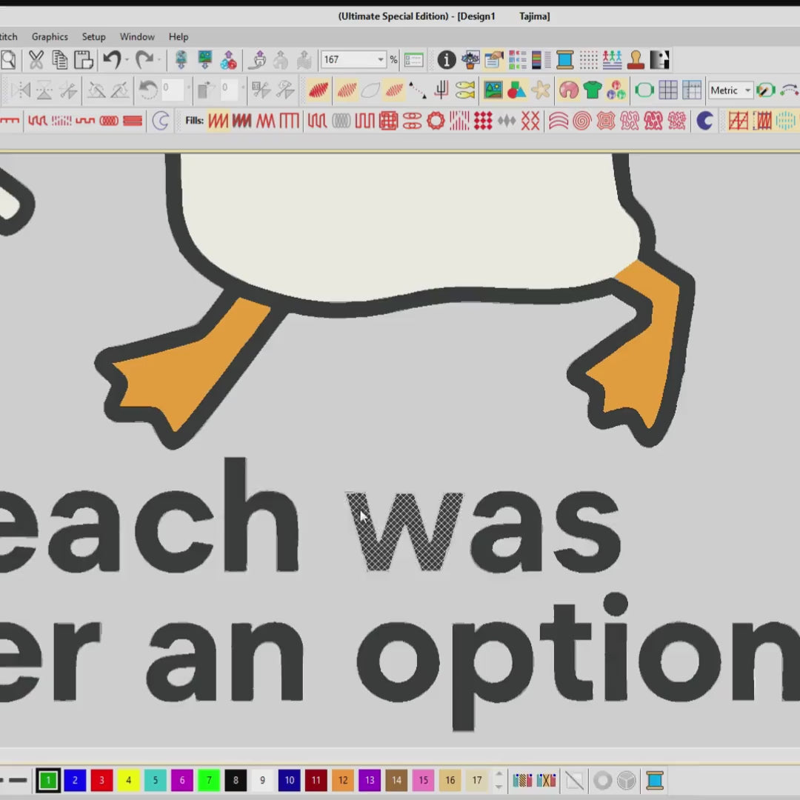Open the zoom percentage dropdown
This screenshot has height=800, width=800.
(x=381, y=60)
